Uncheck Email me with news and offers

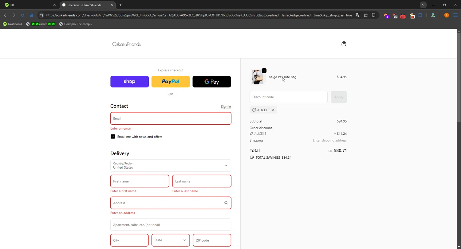113,137
